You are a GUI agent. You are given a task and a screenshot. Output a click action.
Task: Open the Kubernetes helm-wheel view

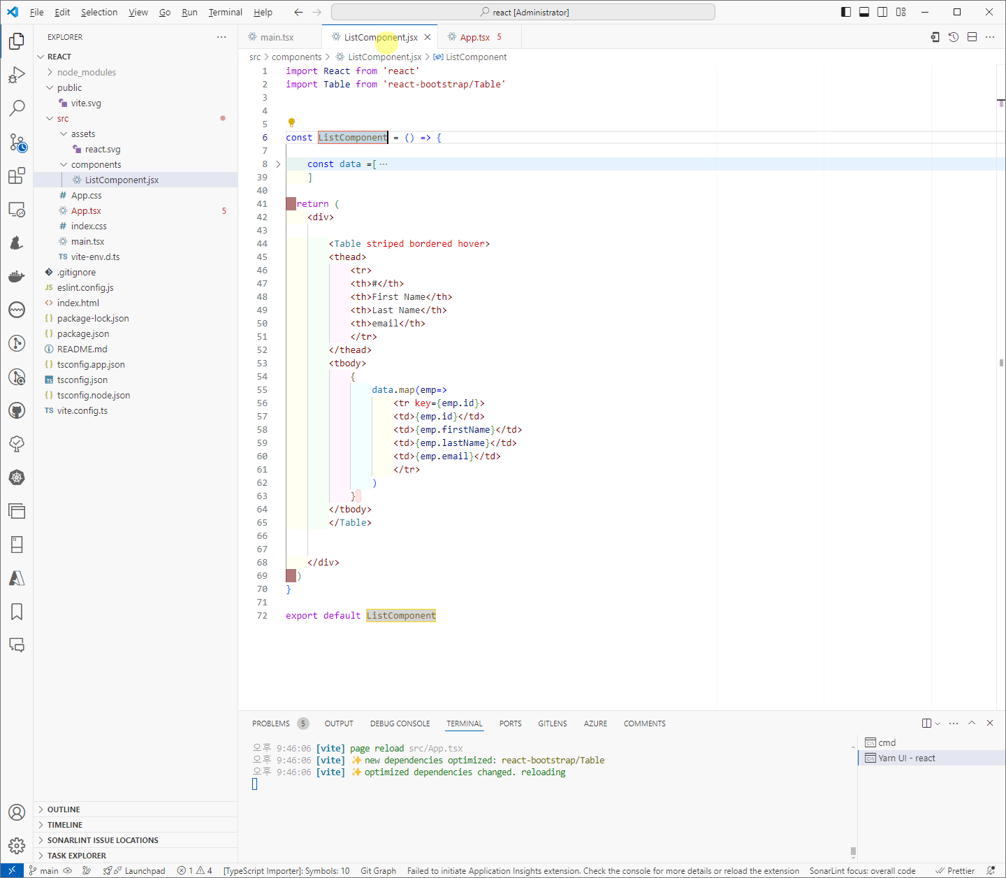click(x=17, y=477)
